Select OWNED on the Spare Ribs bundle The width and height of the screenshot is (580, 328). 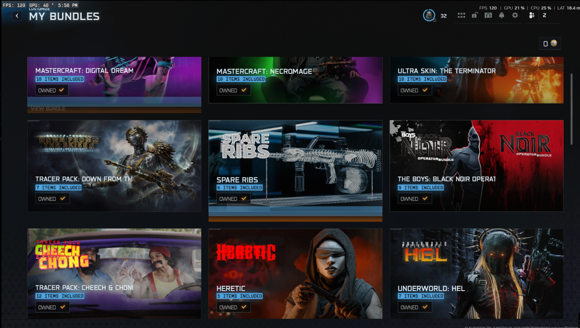tap(233, 199)
